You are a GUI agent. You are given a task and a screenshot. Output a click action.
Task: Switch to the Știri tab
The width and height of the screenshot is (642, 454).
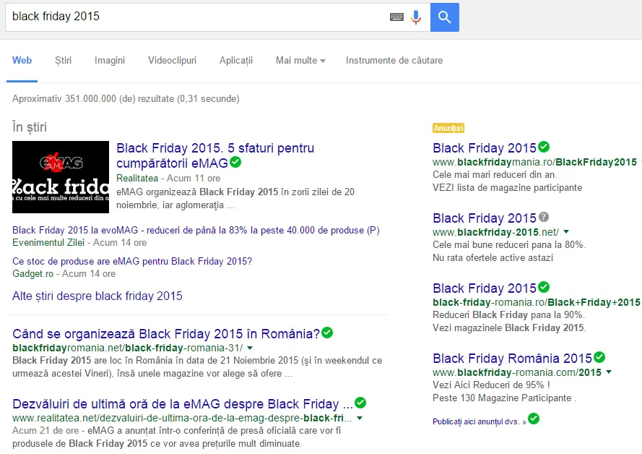coord(63,61)
